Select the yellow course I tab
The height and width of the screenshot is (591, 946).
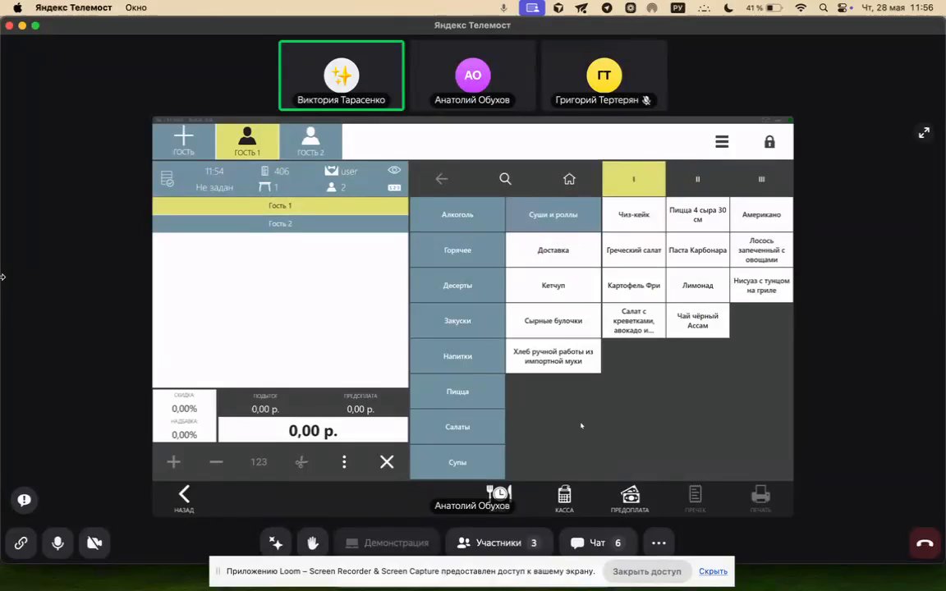tap(633, 179)
